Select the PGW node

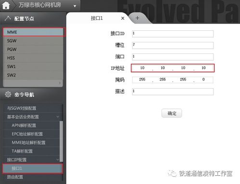click(x=33, y=49)
